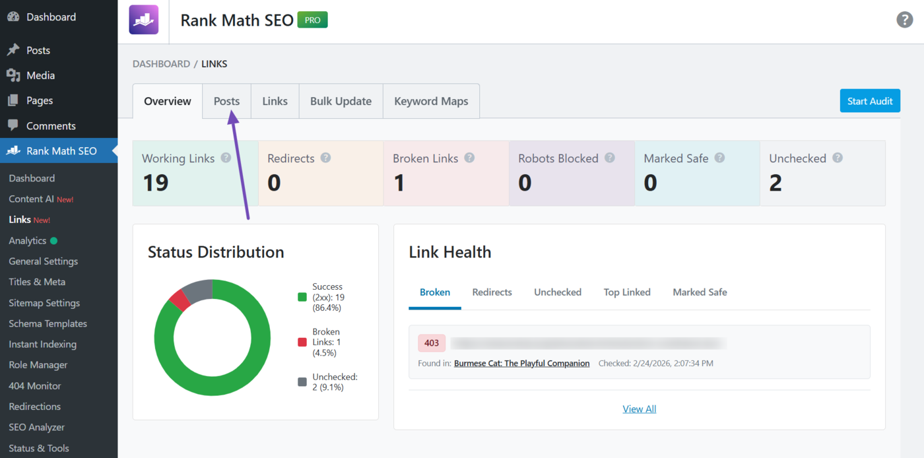
Task: Switch to the Posts tab
Action: (226, 101)
